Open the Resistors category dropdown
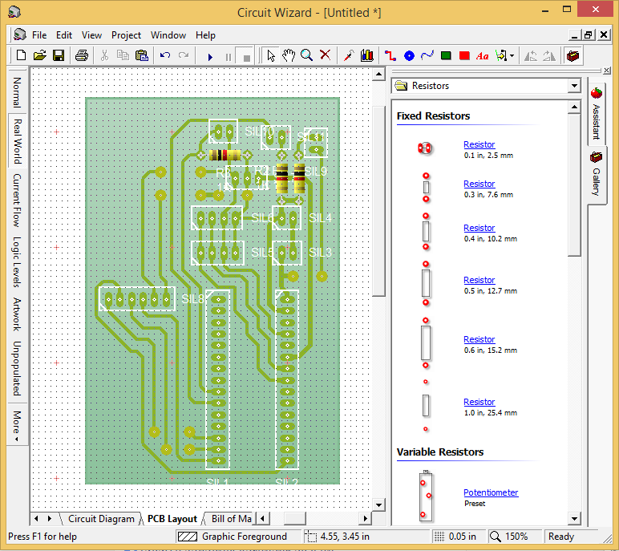The height and width of the screenshot is (551, 619). tap(574, 86)
